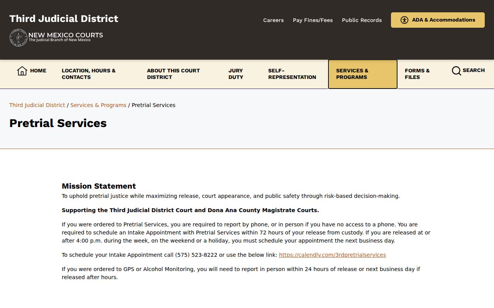This screenshot has width=494, height=308.
Task: Go to the Careers link
Action: click(x=273, y=20)
